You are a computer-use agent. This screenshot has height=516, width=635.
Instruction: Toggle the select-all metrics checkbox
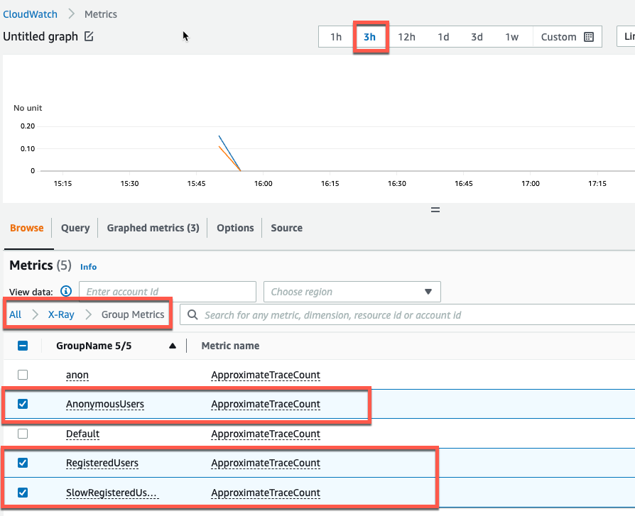pyautogui.click(x=23, y=346)
